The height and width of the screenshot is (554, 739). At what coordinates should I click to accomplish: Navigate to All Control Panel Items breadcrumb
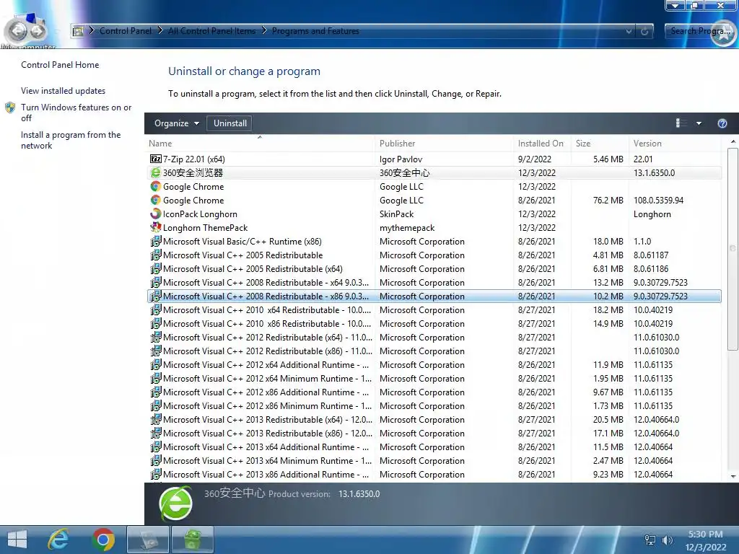[211, 30]
